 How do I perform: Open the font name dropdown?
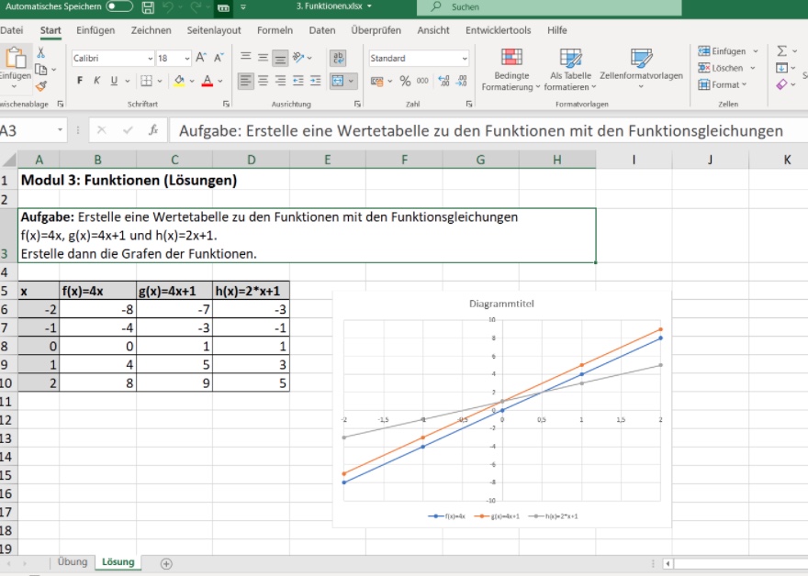click(149, 57)
